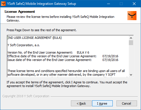Click the greyed-out maximize window button
Viewport: 141px width, 110px height.
[x=121, y=4]
